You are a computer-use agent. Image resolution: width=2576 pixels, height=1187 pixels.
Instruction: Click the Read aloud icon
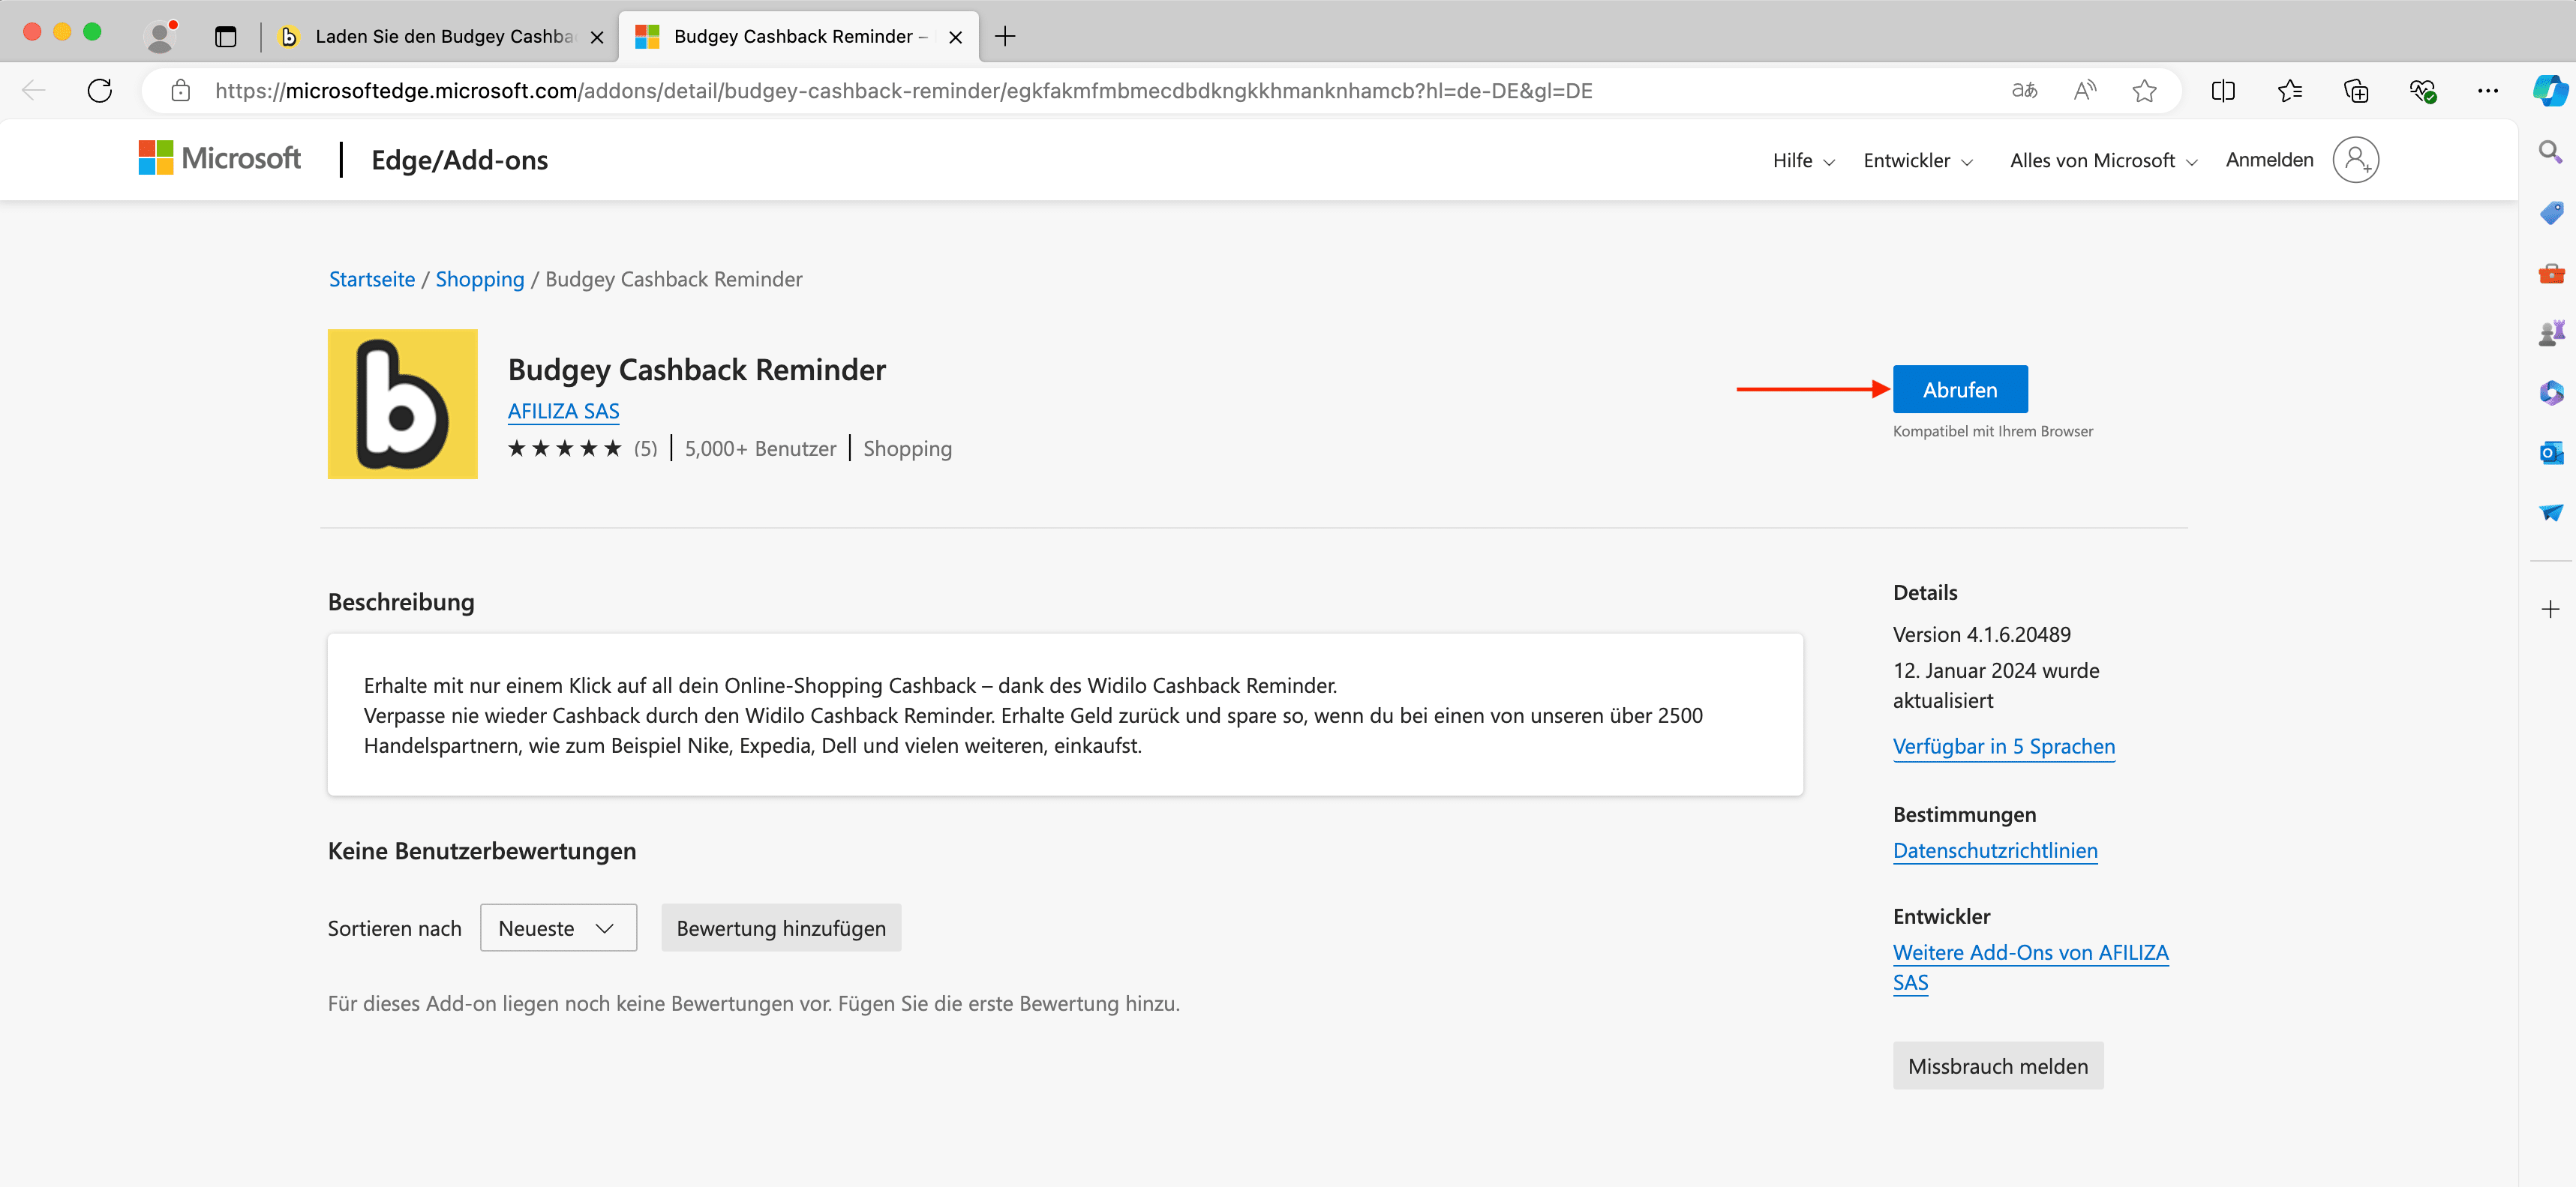click(2084, 91)
